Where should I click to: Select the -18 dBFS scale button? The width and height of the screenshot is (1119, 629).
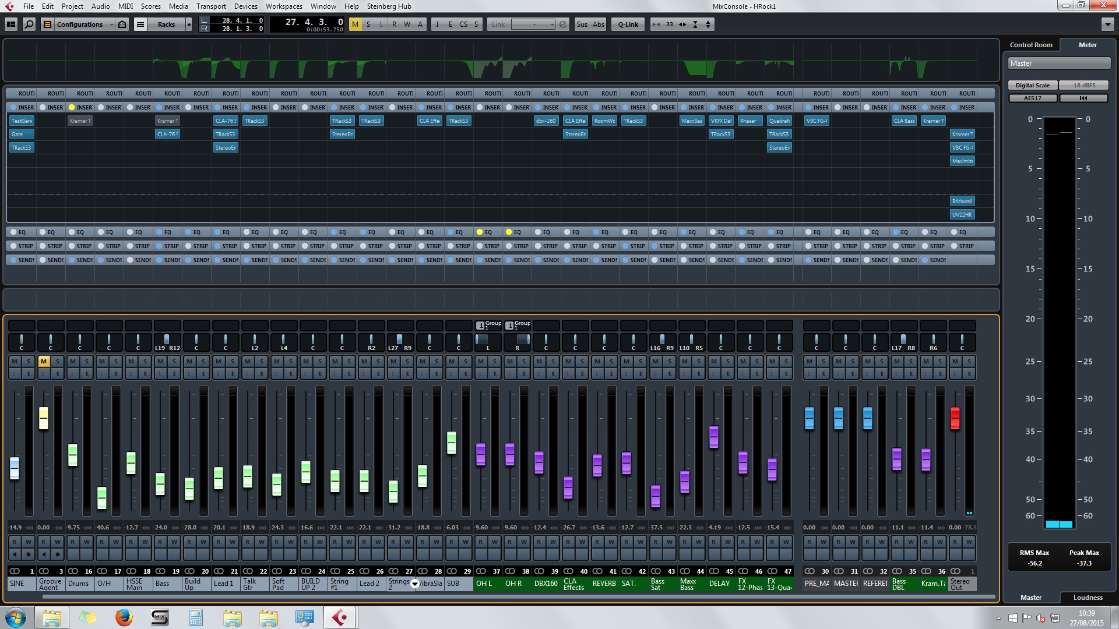(1083, 85)
